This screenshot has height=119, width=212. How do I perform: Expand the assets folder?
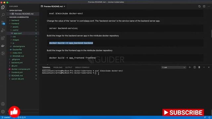tap(16, 27)
